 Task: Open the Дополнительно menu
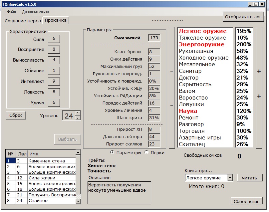(35, 12)
